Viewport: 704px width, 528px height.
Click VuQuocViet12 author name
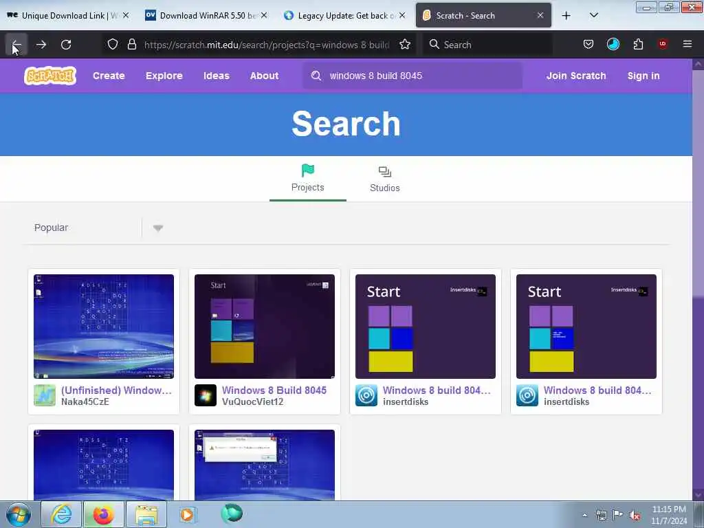point(253,401)
